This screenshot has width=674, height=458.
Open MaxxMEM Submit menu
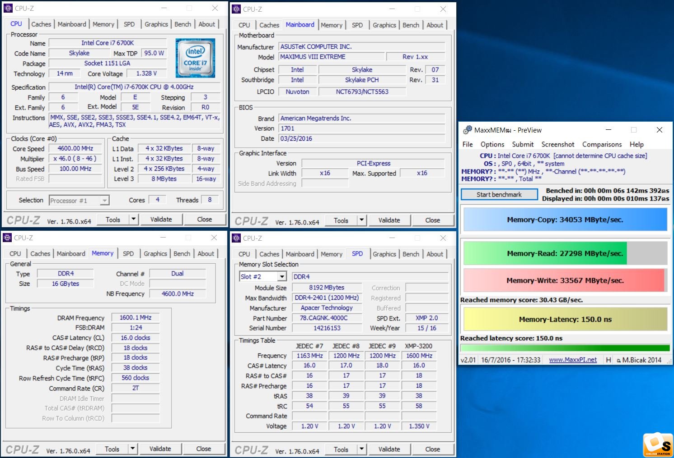[523, 144]
